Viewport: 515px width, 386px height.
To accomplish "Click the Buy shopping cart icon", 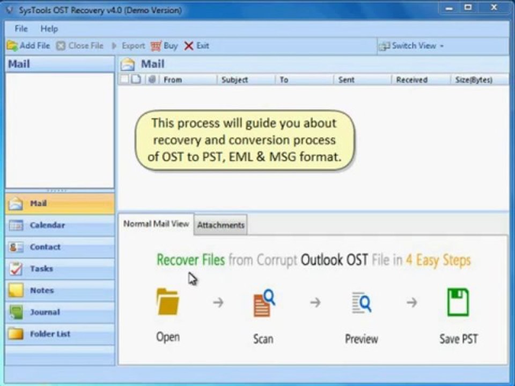I will pos(156,46).
